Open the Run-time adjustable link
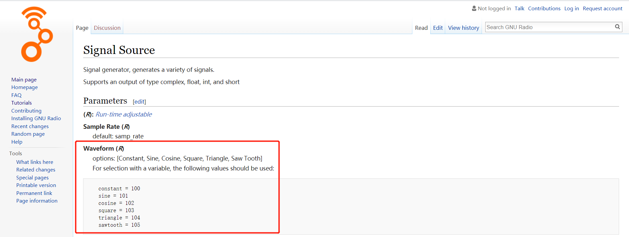629x237 pixels. (124, 114)
